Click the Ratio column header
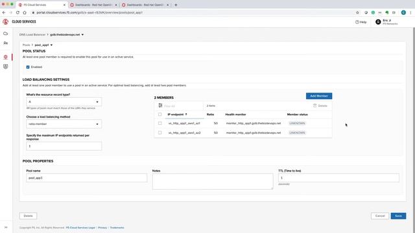 210,115
